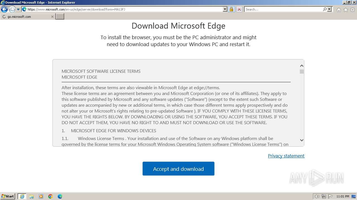Click the Edge site icon in address bar

[24, 9]
